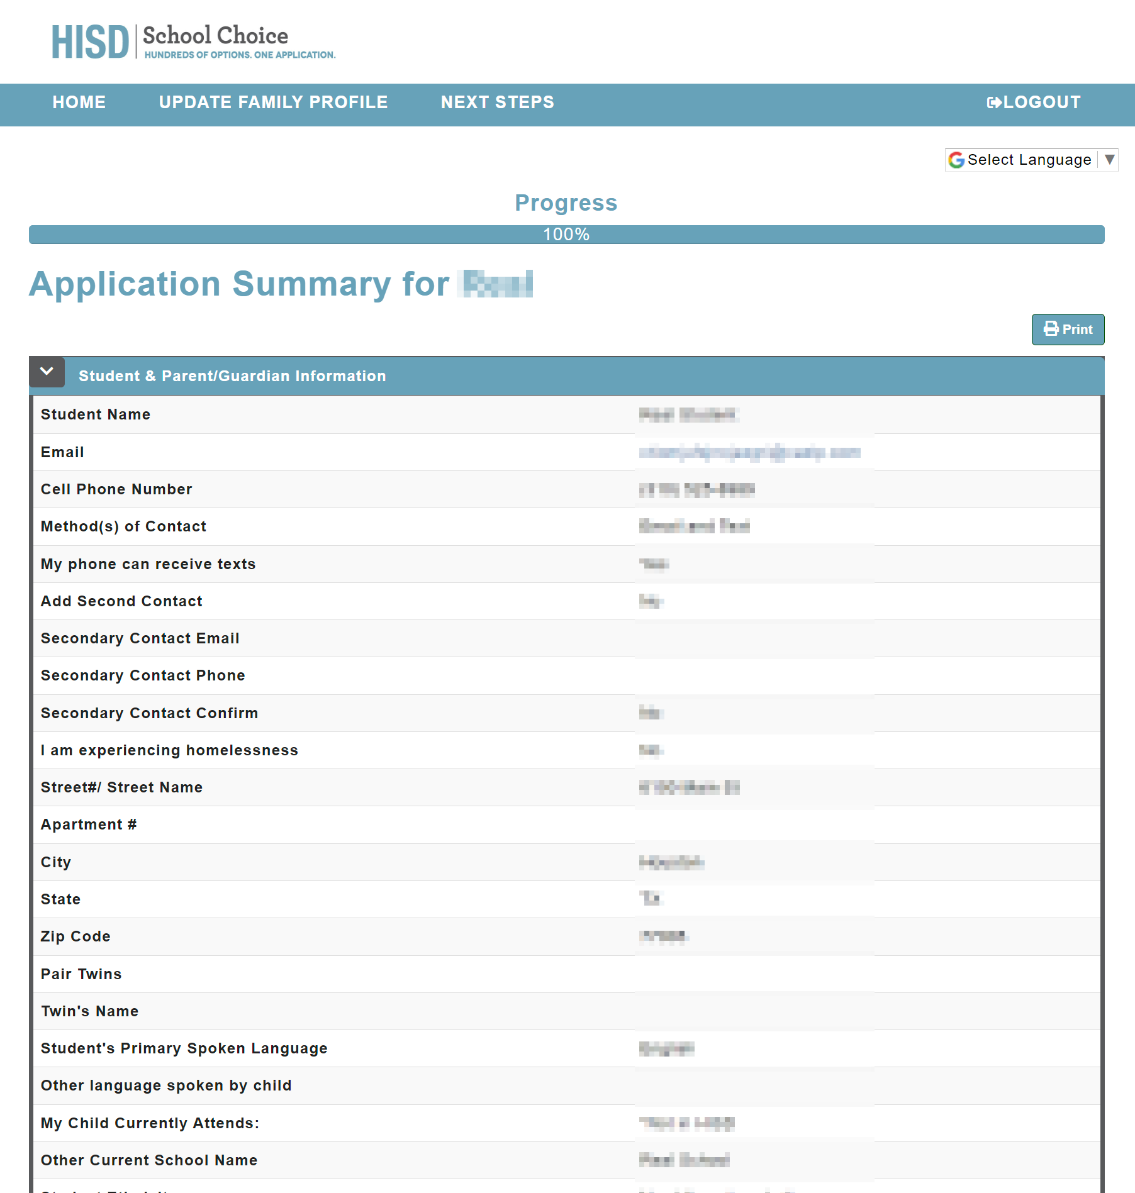
Task: Open the Select Language dropdown
Action: tap(1029, 160)
